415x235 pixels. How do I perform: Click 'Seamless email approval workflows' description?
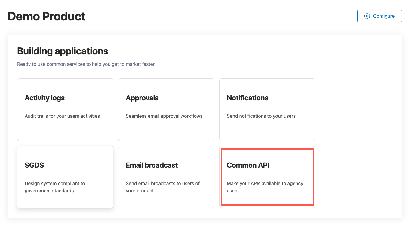click(x=164, y=116)
